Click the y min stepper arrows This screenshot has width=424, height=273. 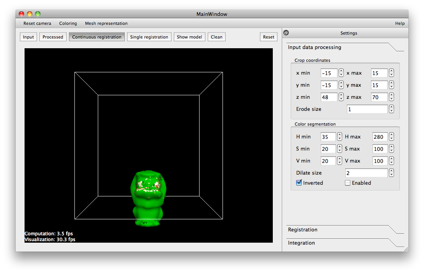click(341, 85)
